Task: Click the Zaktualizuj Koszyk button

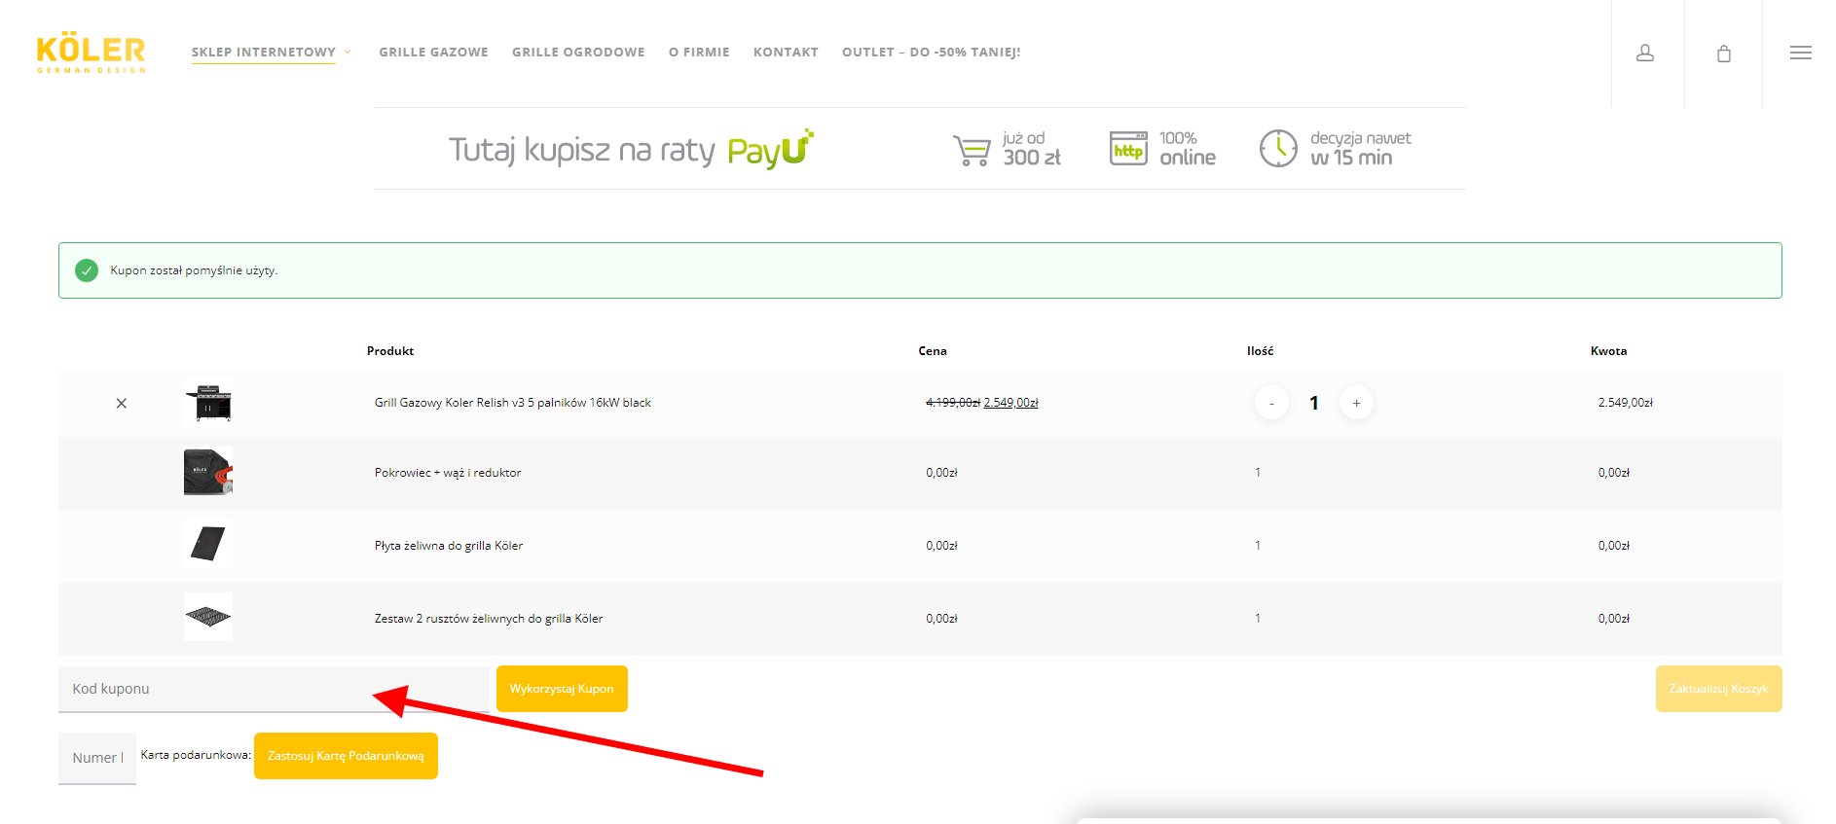Action: pos(1718,689)
